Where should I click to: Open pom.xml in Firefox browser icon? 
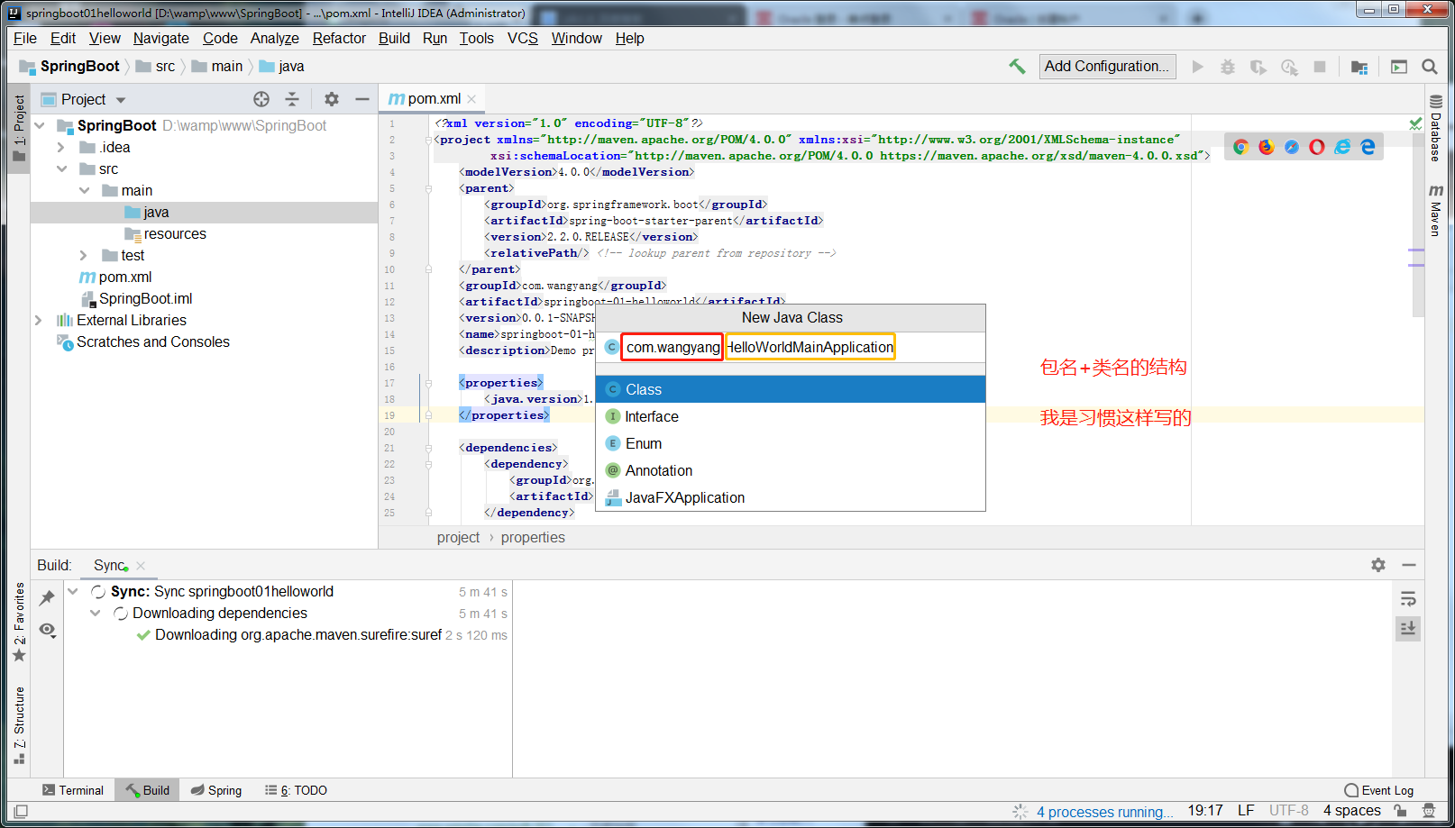click(x=1267, y=147)
